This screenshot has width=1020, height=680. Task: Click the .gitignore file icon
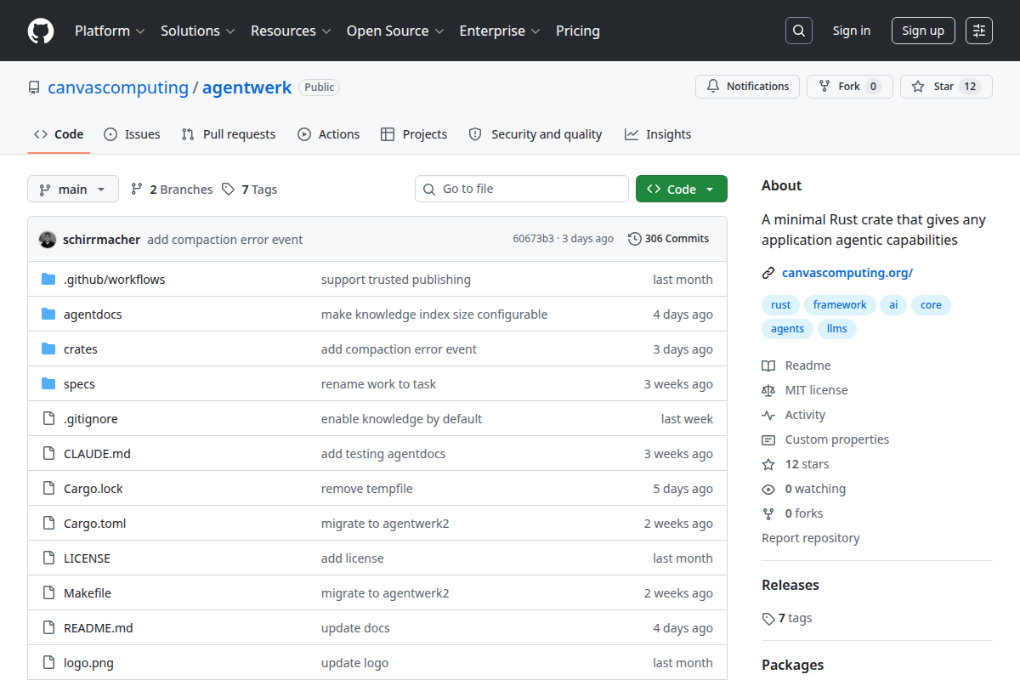(48, 418)
